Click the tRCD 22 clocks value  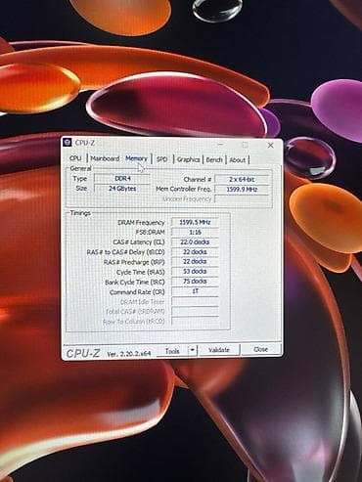tap(195, 251)
